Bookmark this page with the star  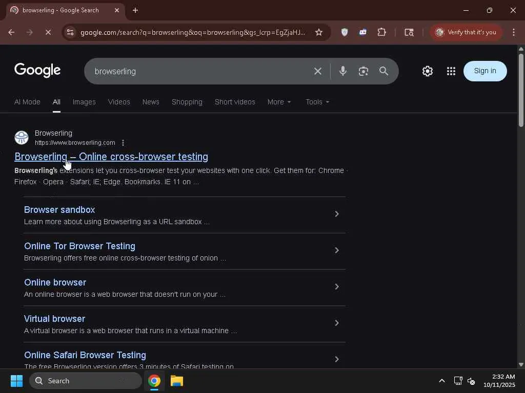319,32
